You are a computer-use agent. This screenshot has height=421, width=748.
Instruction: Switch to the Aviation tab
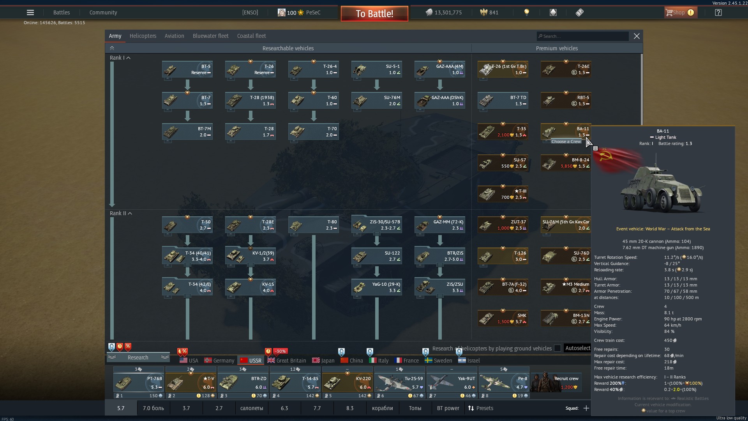coord(174,36)
